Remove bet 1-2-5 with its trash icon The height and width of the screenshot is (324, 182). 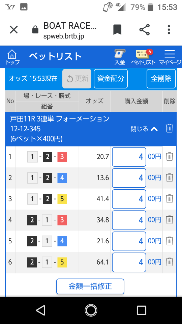pos(170,199)
